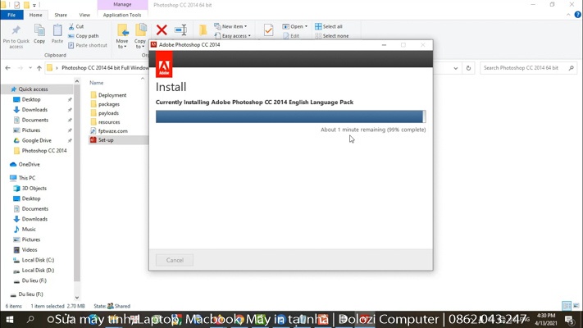The height and width of the screenshot is (328, 583).
Task: Click the Pin to Quick access icon
Action: click(x=16, y=31)
